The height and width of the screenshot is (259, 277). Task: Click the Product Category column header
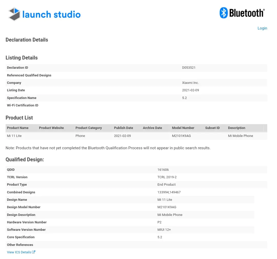[x=89, y=128]
